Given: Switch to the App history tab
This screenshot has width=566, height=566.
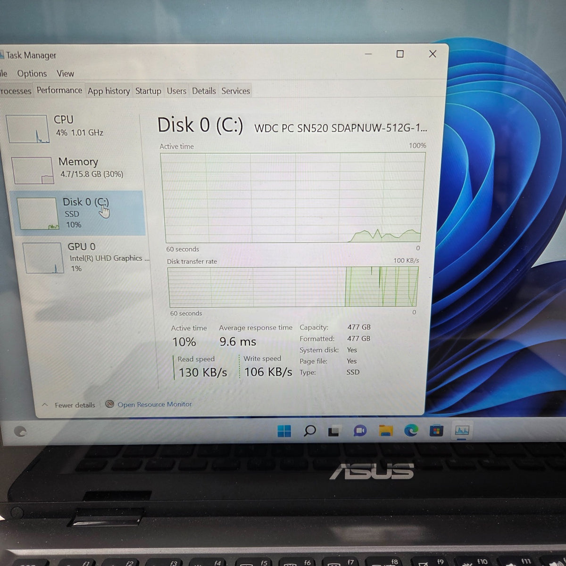Looking at the screenshot, I should pyautogui.click(x=108, y=91).
